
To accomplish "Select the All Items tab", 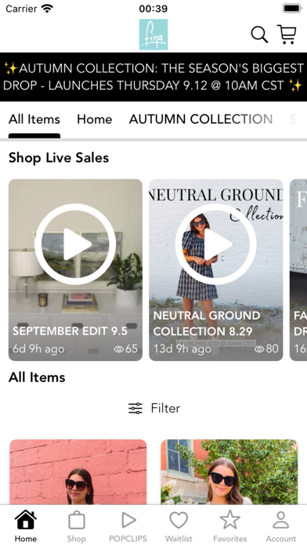I will pos(34,119).
